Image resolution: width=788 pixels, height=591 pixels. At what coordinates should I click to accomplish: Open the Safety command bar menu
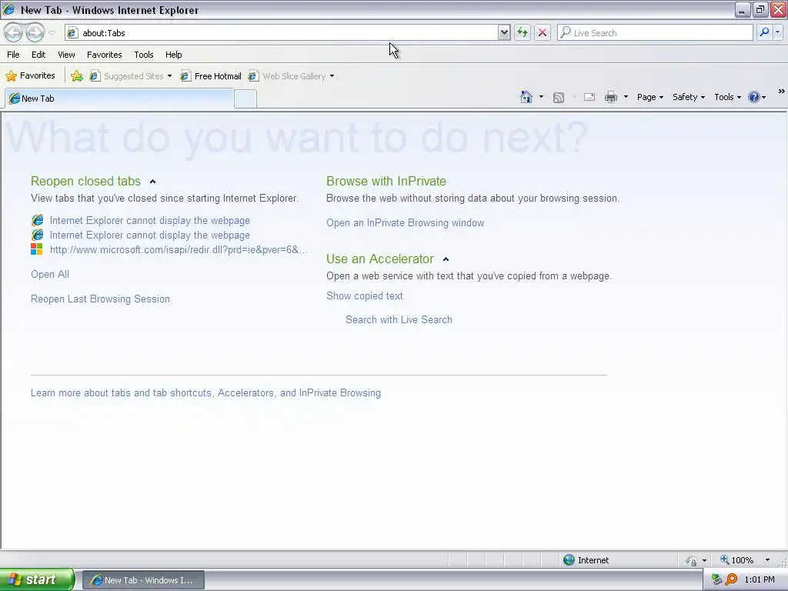point(689,97)
